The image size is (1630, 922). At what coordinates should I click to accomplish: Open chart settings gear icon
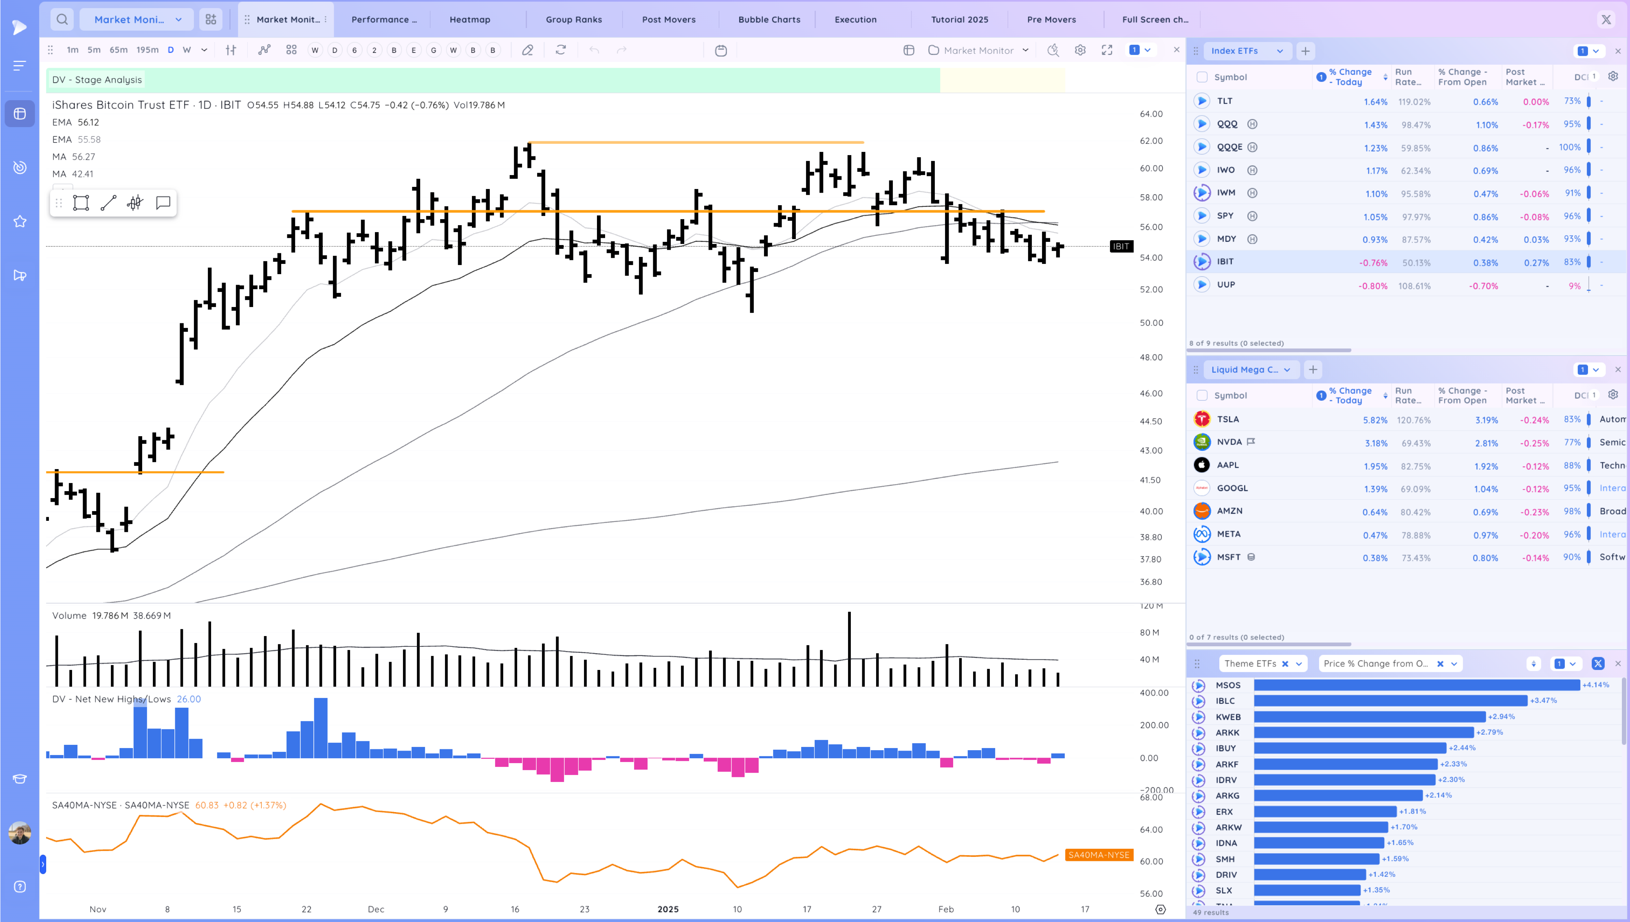click(1080, 50)
